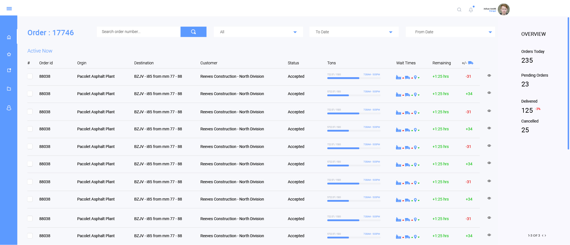Click into the Search order number field
Image resolution: width=570 pixels, height=245 pixels.
[x=138, y=32]
